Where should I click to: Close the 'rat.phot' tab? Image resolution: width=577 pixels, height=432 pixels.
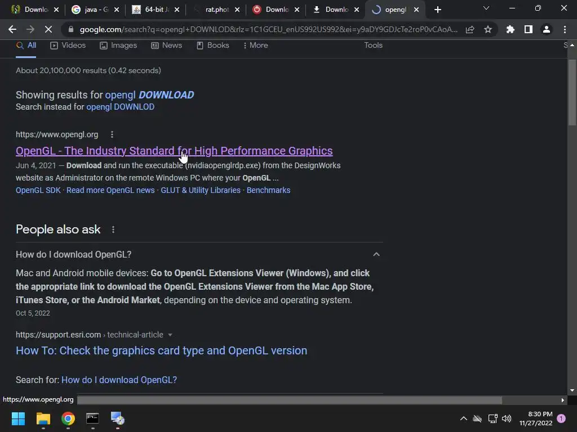point(237,10)
